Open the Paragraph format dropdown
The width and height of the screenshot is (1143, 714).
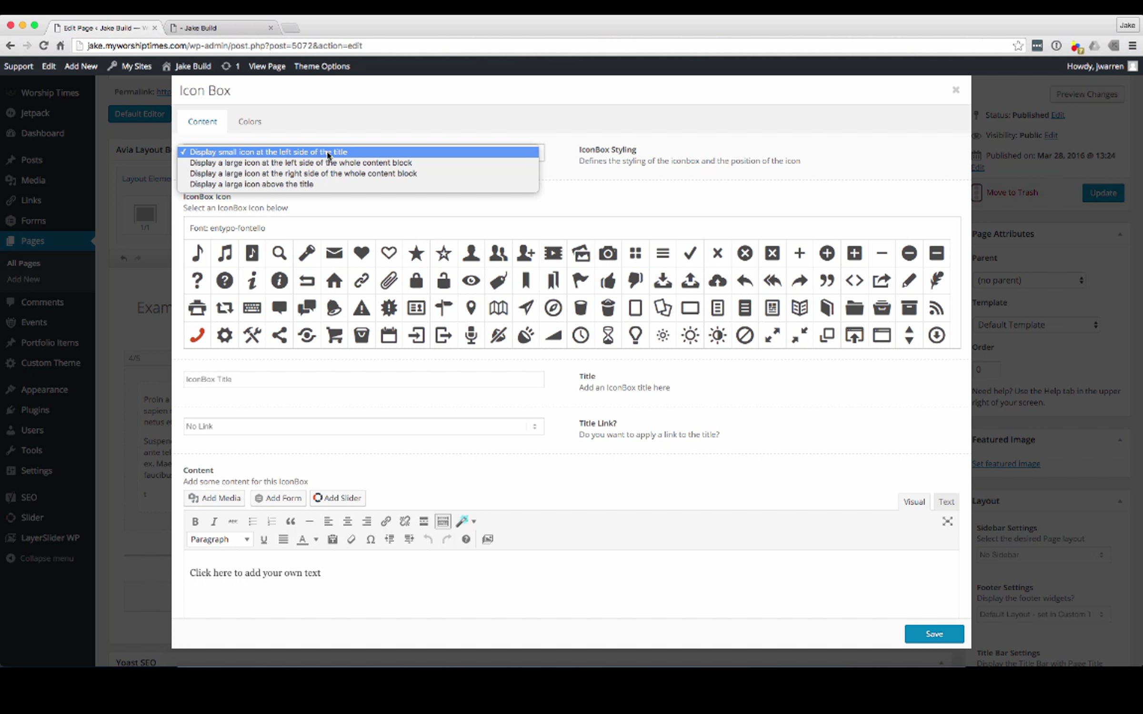pos(220,539)
